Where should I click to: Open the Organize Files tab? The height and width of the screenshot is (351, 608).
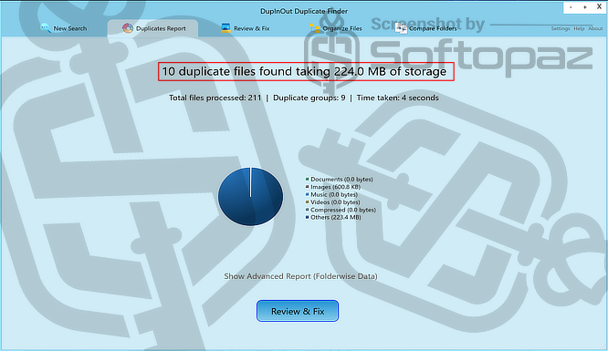pyautogui.click(x=336, y=28)
